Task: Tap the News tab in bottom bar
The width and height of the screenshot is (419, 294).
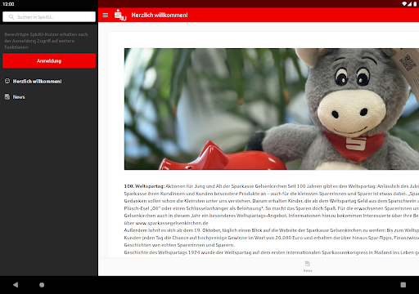Action: pos(308,266)
